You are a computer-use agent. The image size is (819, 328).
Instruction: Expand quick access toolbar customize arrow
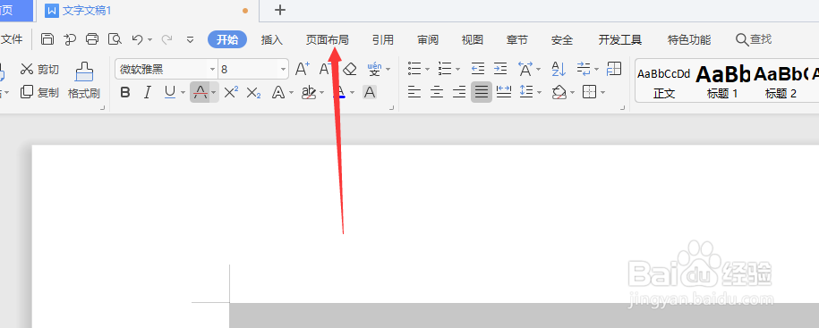[x=190, y=39]
